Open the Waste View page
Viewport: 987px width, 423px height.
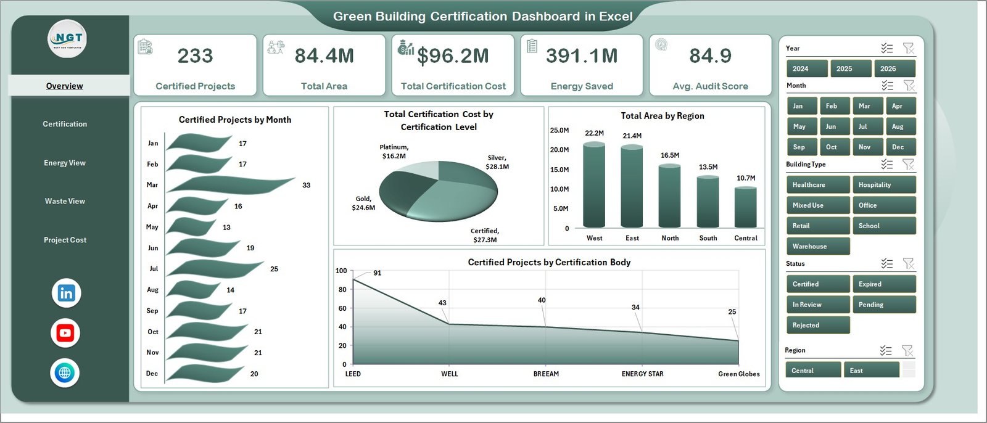pos(65,201)
